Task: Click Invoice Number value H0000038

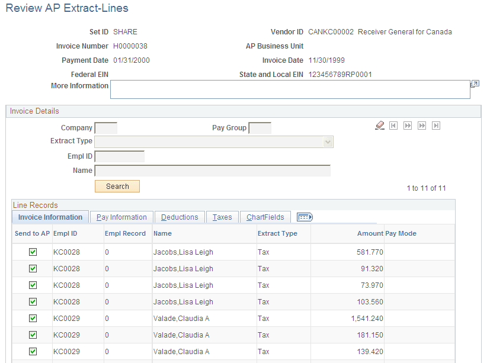Action: [x=130, y=46]
